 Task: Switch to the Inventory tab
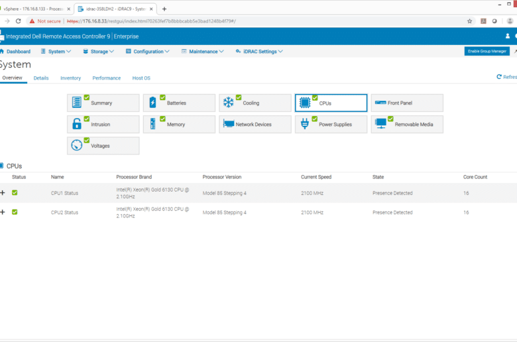click(x=70, y=78)
